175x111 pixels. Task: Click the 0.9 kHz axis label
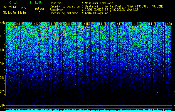point(2,64)
